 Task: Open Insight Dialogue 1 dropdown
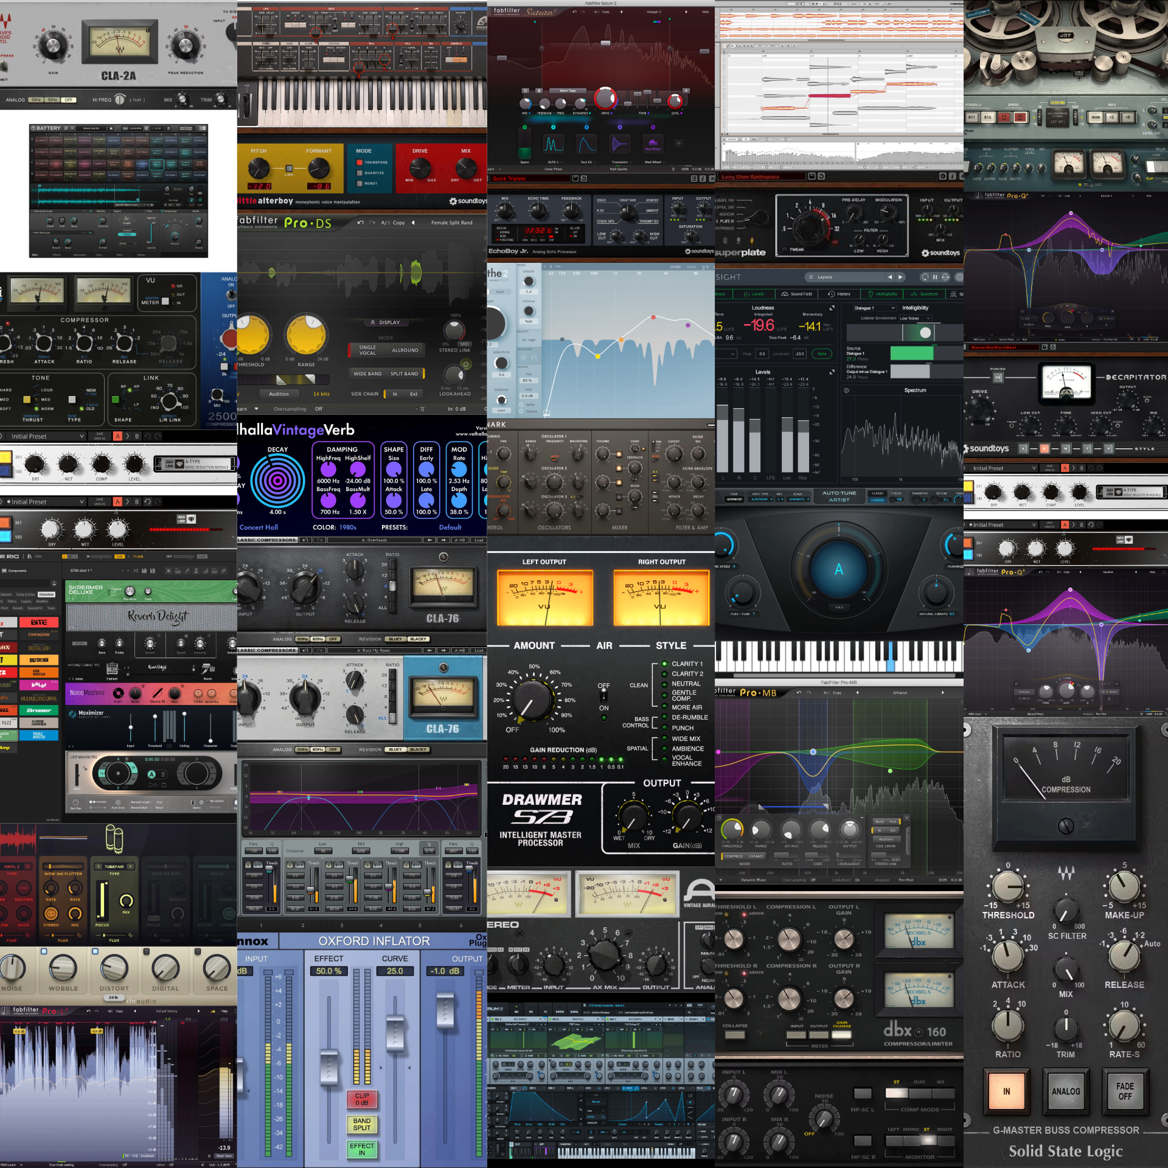point(875,308)
